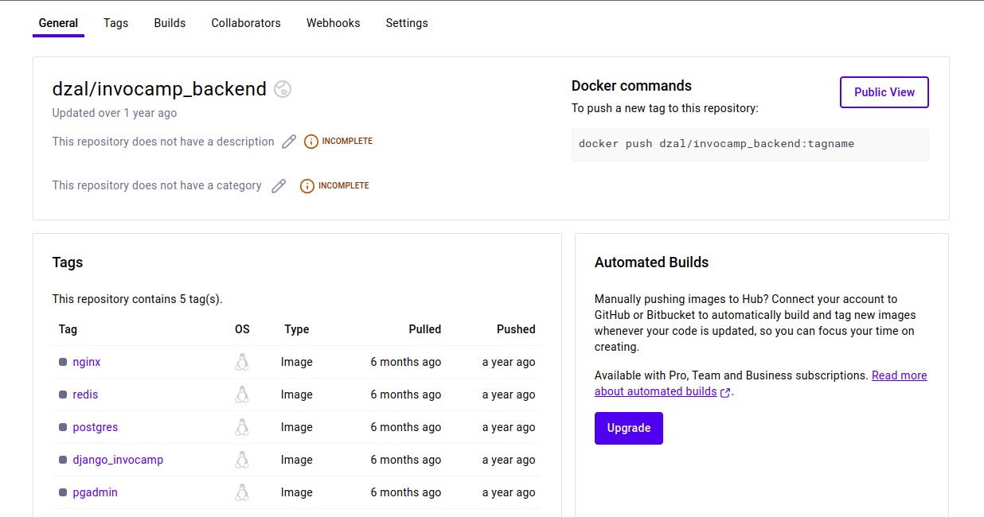Click the Linux OS icon on the pgadmin row
Viewport: 984px width, 517px height.
coord(241,492)
